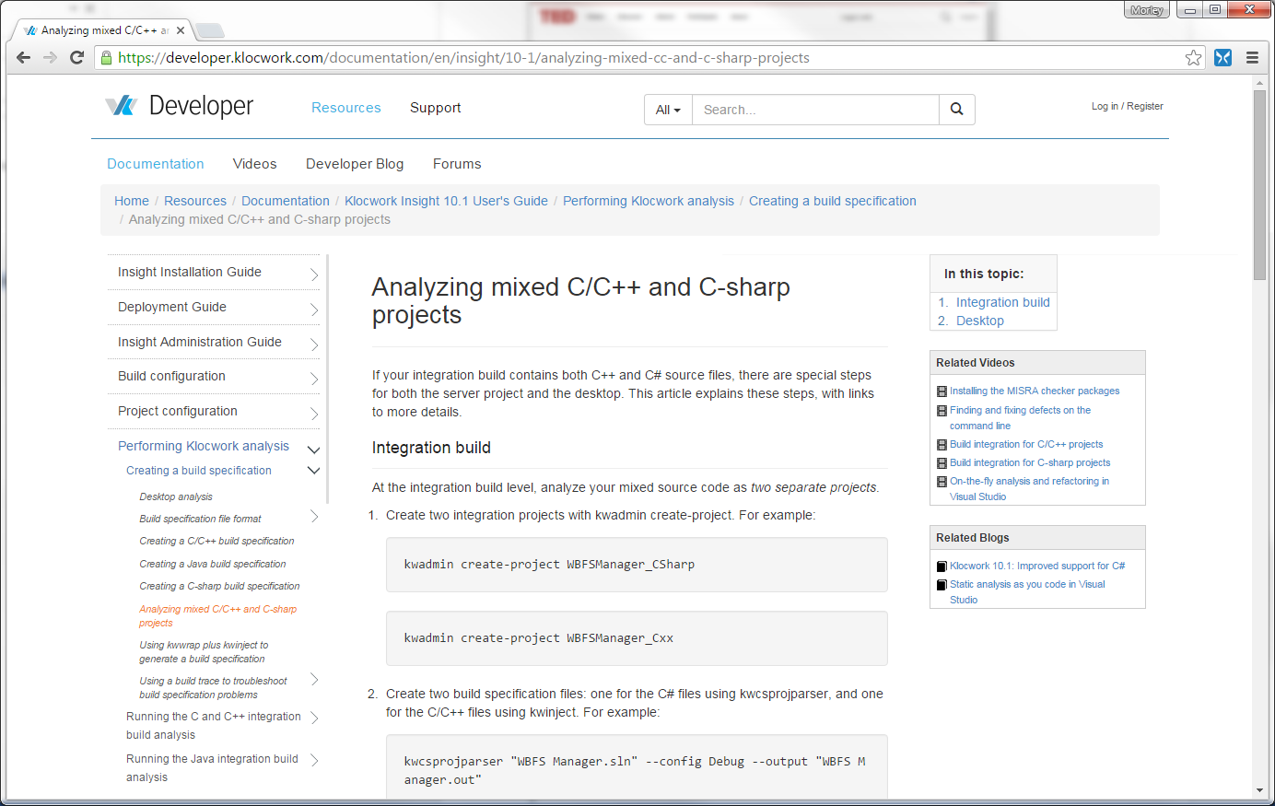The width and height of the screenshot is (1275, 806).
Task: Click the browser forward arrow
Action: click(51, 57)
